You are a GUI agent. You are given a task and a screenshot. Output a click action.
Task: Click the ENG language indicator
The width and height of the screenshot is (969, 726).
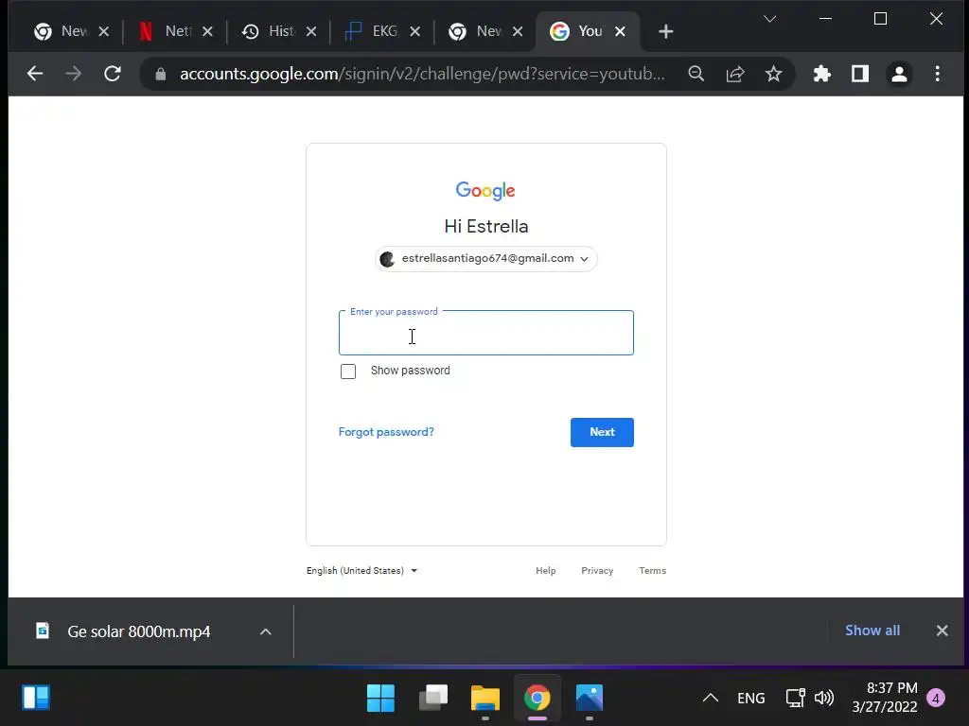coord(750,699)
